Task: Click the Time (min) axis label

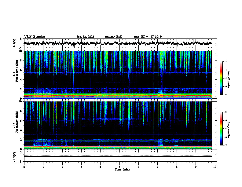Action: click(122, 170)
